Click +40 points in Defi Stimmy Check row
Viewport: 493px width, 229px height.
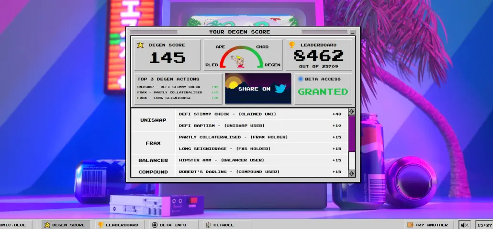point(337,114)
